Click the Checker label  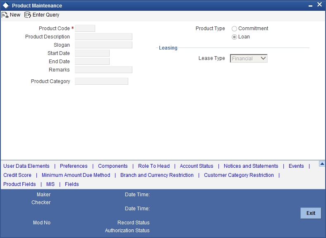pyautogui.click(x=41, y=202)
